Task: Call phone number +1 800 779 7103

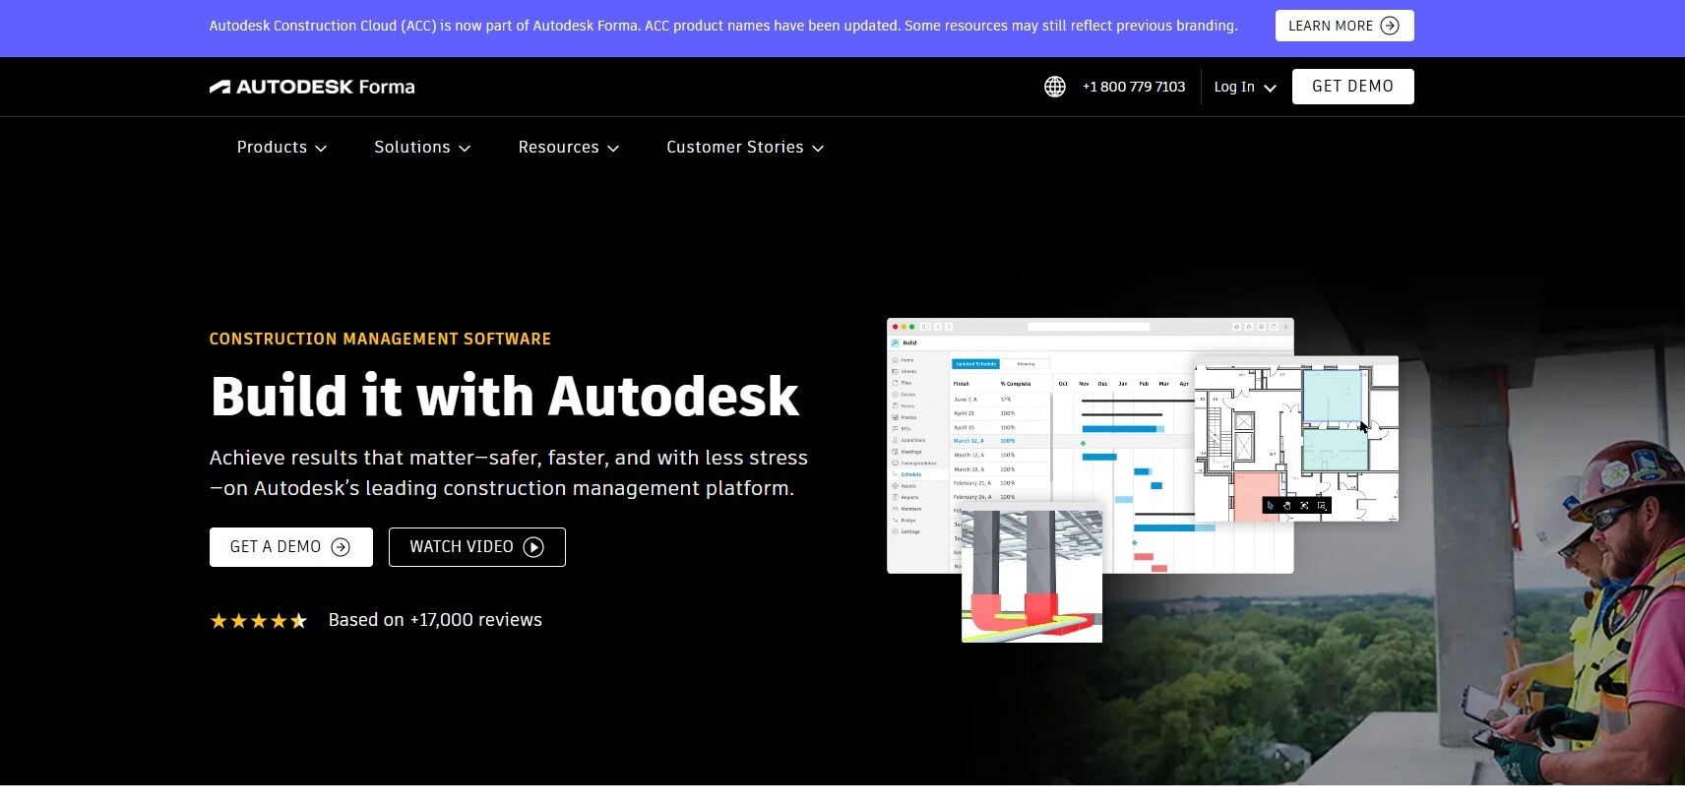Action: pos(1134,87)
